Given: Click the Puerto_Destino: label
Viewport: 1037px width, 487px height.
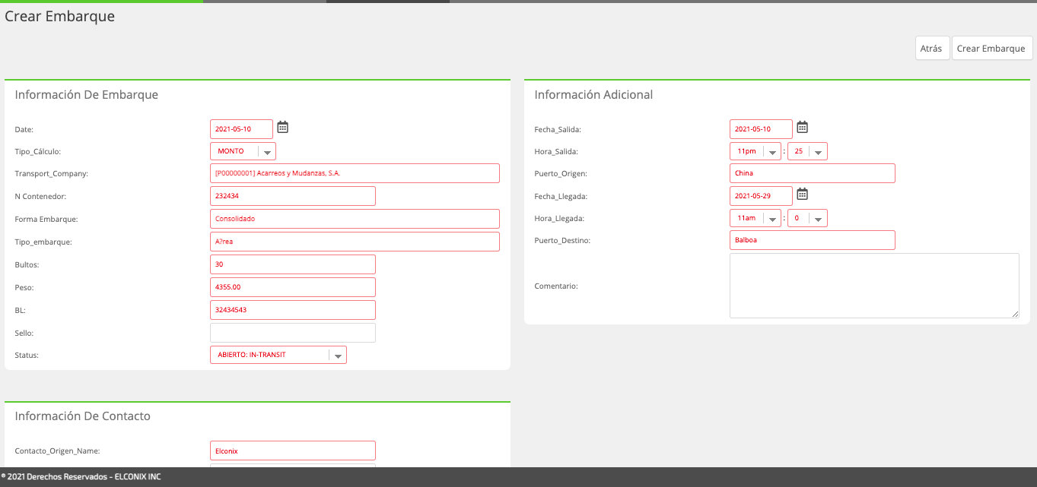Looking at the screenshot, I should click(563, 241).
